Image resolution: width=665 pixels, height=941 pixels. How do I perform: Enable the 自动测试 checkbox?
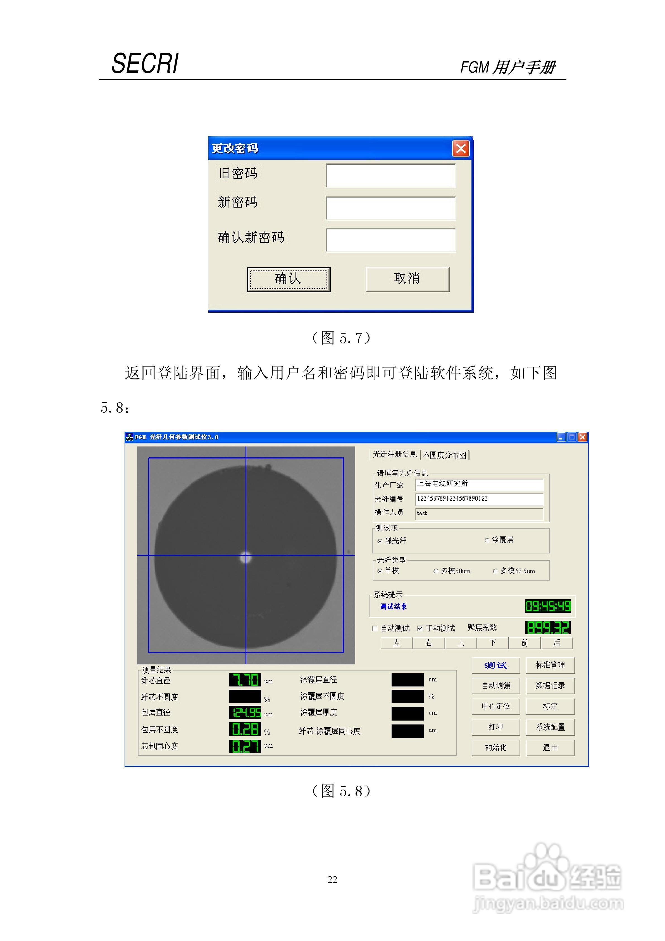[x=375, y=628]
